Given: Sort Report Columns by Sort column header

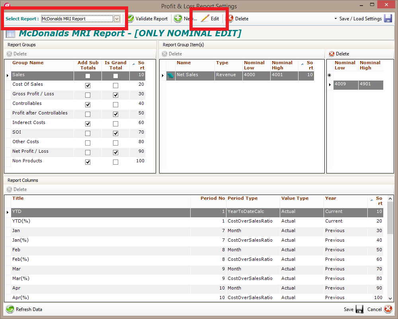Looking at the screenshot, I should click(x=376, y=201).
